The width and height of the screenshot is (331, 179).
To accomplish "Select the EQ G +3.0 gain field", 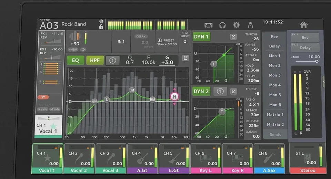I will 167,60.
